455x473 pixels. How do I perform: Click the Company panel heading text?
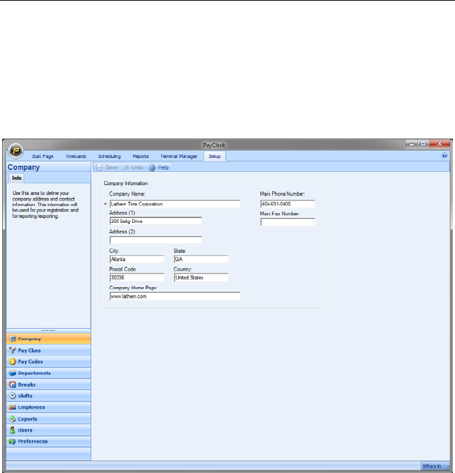pyautogui.click(x=24, y=167)
